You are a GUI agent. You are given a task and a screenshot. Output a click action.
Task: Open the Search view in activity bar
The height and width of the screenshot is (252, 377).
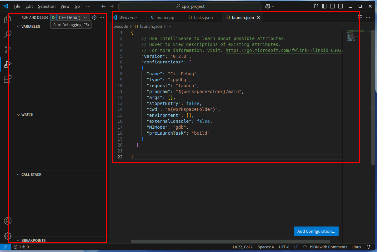[7, 34]
